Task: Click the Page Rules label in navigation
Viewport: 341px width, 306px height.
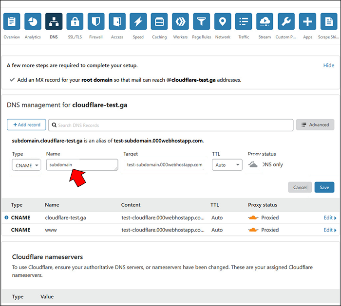Action: pos(201,37)
